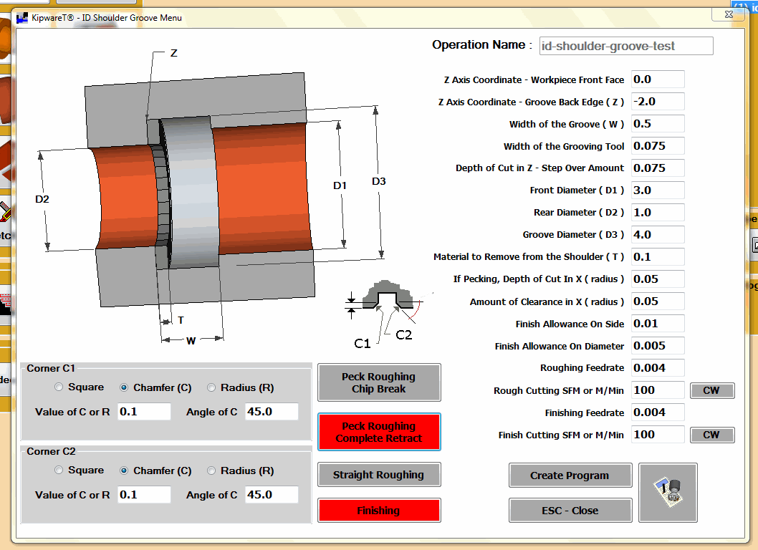Select Square for Corner C1
The height and width of the screenshot is (550, 758).
[58, 387]
